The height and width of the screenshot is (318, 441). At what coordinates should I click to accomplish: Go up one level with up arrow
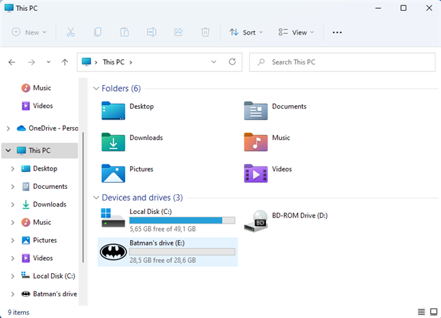[65, 62]
